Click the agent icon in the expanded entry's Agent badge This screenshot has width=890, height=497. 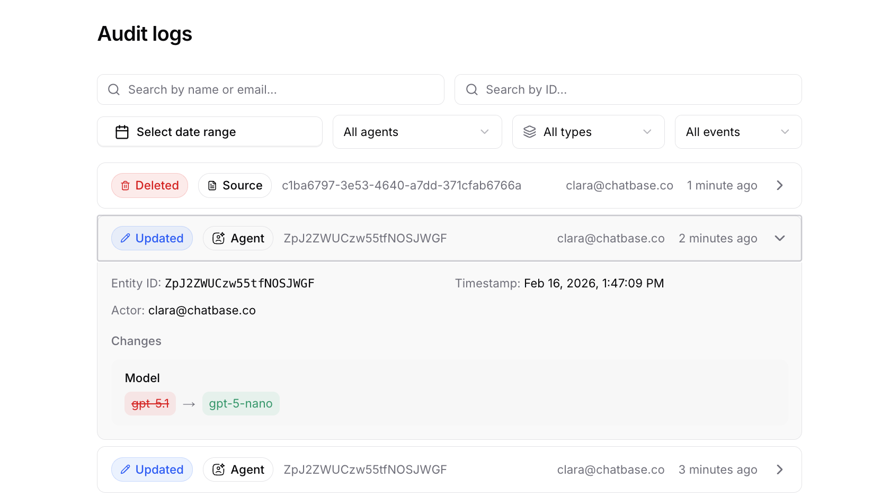point(218,238)
